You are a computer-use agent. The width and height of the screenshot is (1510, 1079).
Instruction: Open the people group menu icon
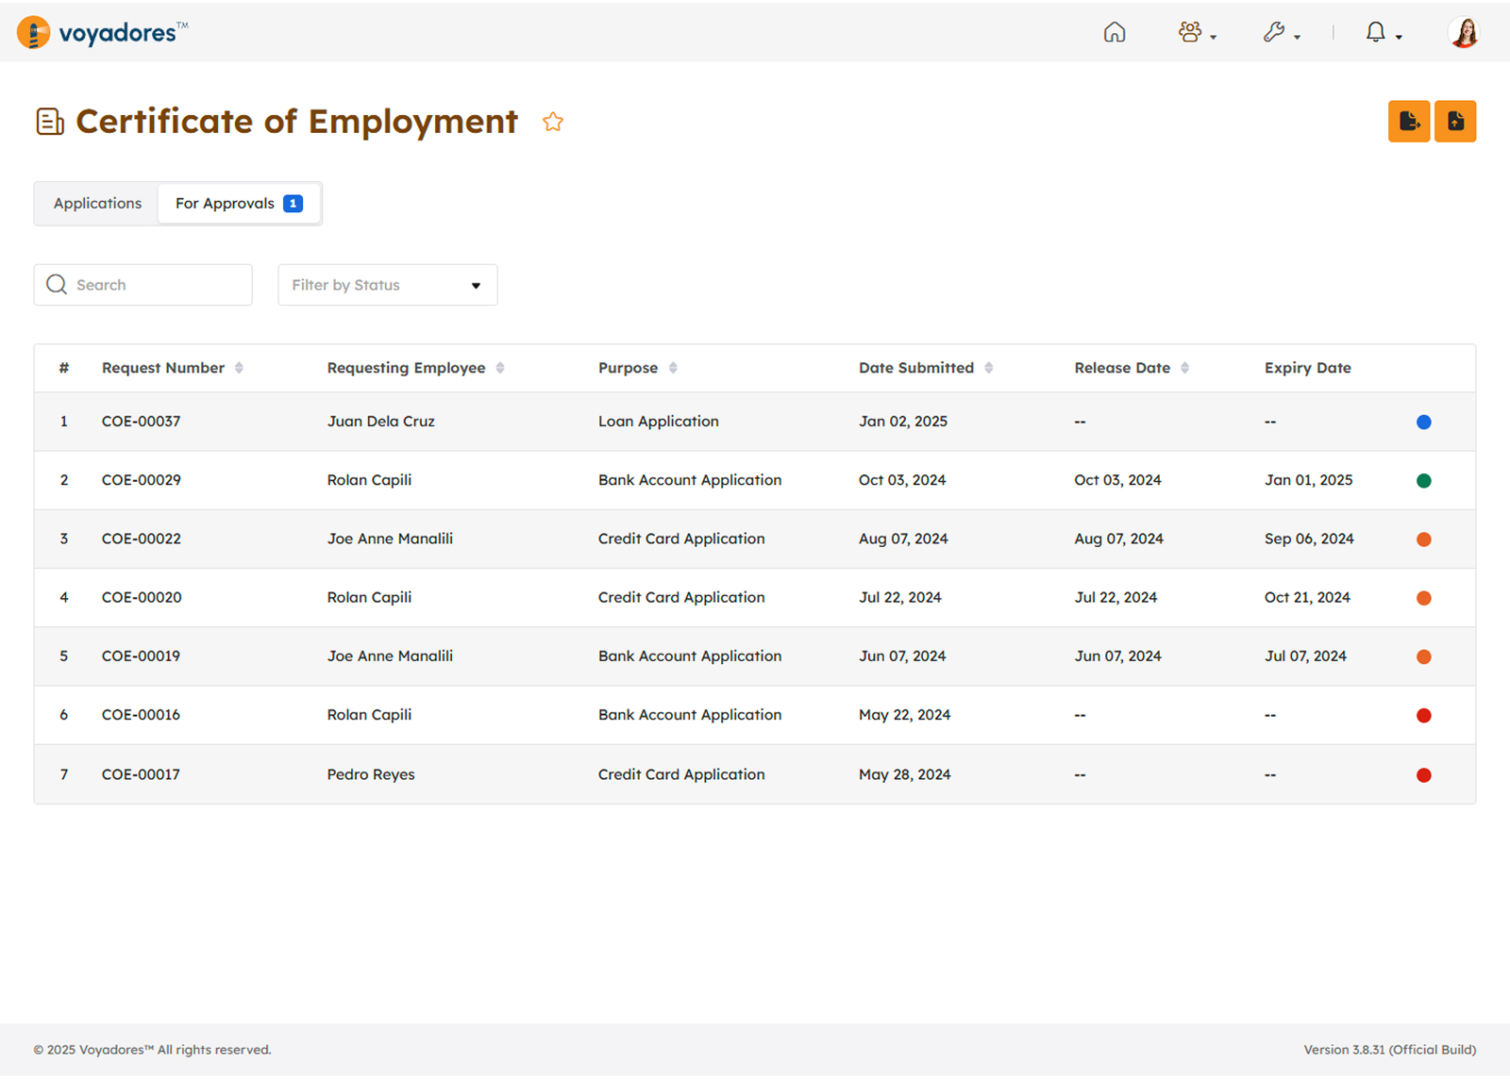coord(1197,33)
